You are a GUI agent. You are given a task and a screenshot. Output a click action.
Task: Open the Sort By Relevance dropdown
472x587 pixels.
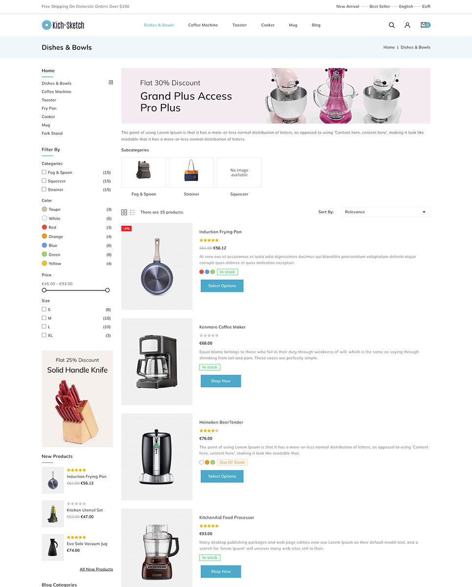coord(386,212)
